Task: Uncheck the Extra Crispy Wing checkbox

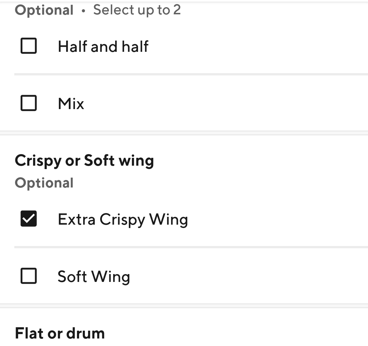Action: (x=29, y=219)
